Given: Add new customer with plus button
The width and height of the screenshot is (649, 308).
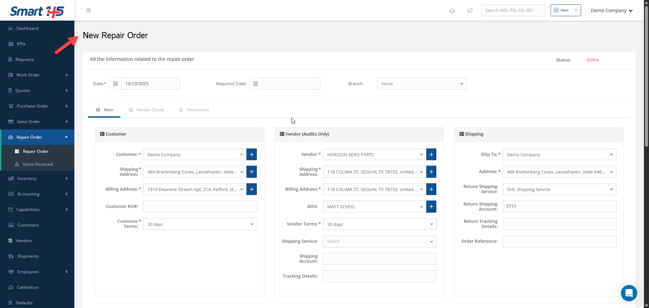Looking at the screenshot, I should pyautogui.click(x=251, y=155).
